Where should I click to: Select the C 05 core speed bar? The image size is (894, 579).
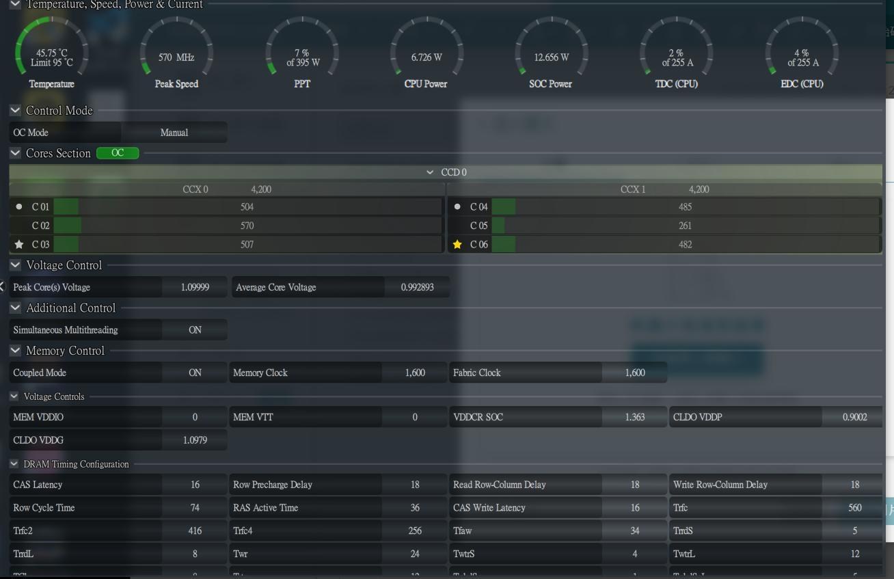pos(686,226)
